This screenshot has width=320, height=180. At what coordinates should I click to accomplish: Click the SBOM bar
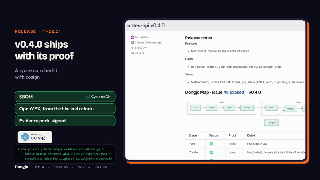pyautogui.click(x=65, y=97)
